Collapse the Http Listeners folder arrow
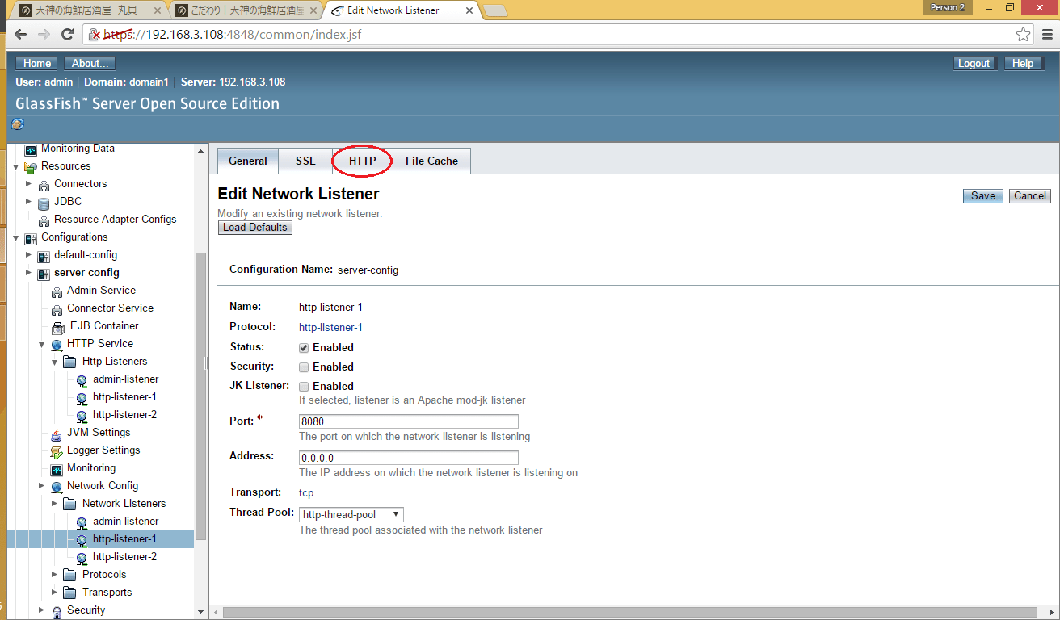Screen dimensions: 1060x620 coord(54,362)
